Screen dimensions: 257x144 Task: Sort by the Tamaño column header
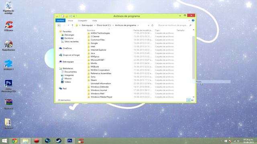coord(180,30)
